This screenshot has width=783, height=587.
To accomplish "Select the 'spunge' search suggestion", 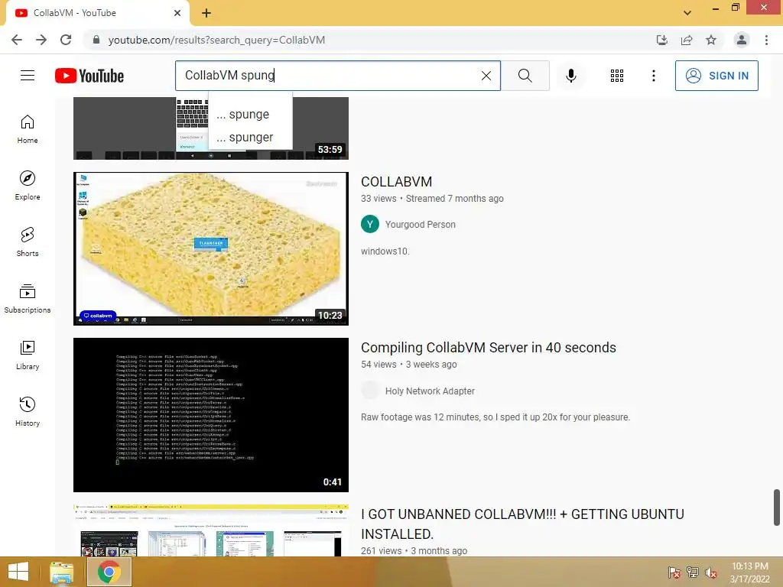I will (250, 115).
